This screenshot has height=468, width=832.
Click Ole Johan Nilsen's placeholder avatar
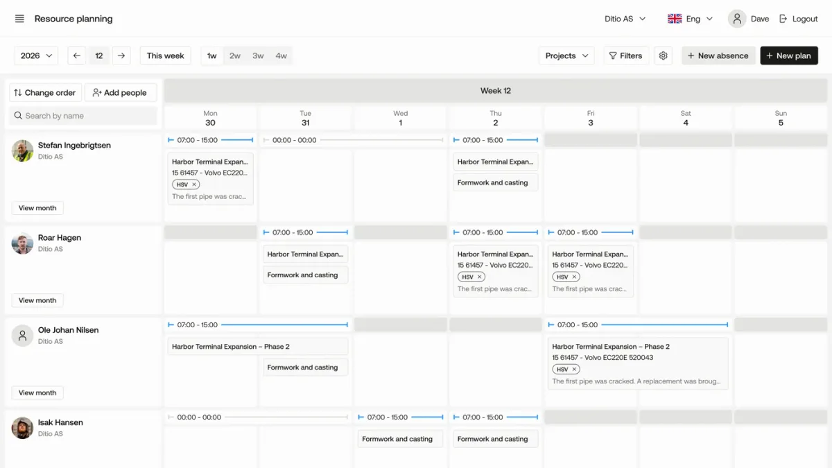[23, 335]
